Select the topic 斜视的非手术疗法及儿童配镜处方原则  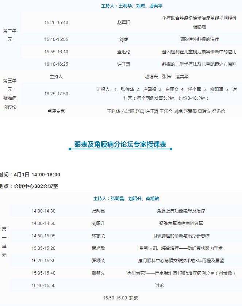point(199,64)
